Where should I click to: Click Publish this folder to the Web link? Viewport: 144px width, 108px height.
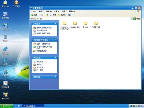(43, 48)
